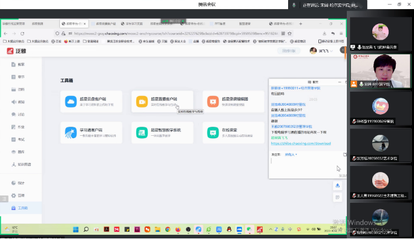Select 教案 in the left sidebar

pyautogui.click(x=21, y=65)
